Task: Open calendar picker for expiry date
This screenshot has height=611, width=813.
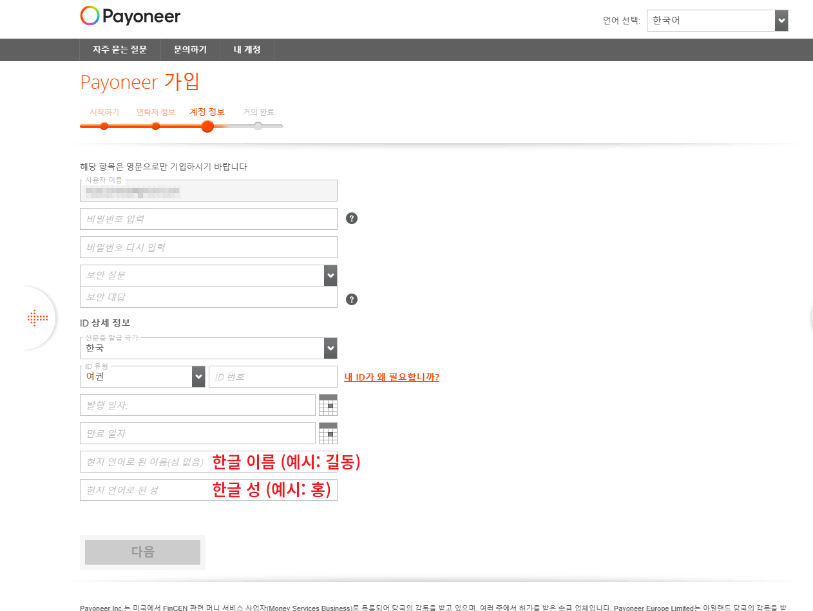Action: [x=328, y=433]
